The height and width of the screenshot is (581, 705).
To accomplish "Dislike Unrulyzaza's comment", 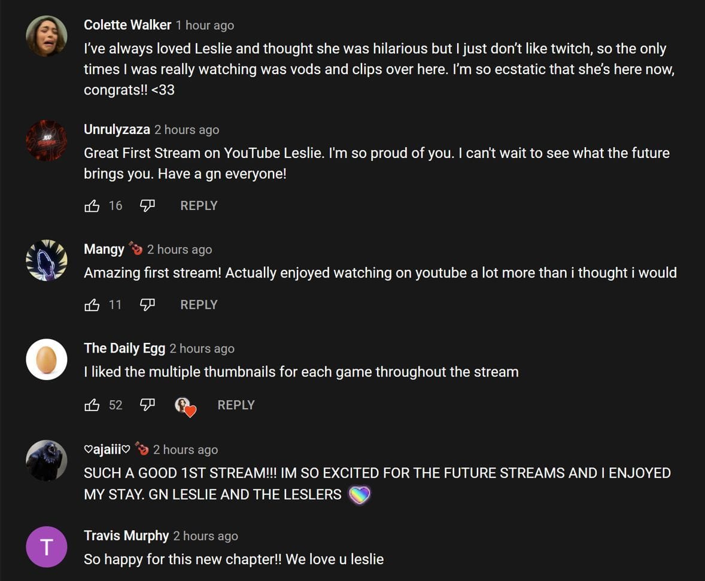I will coord(148,205).
